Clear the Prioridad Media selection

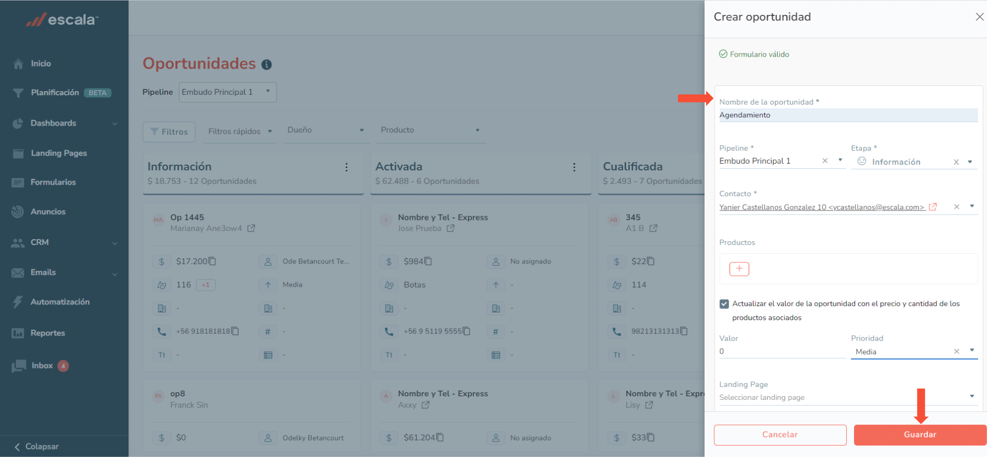957,351
